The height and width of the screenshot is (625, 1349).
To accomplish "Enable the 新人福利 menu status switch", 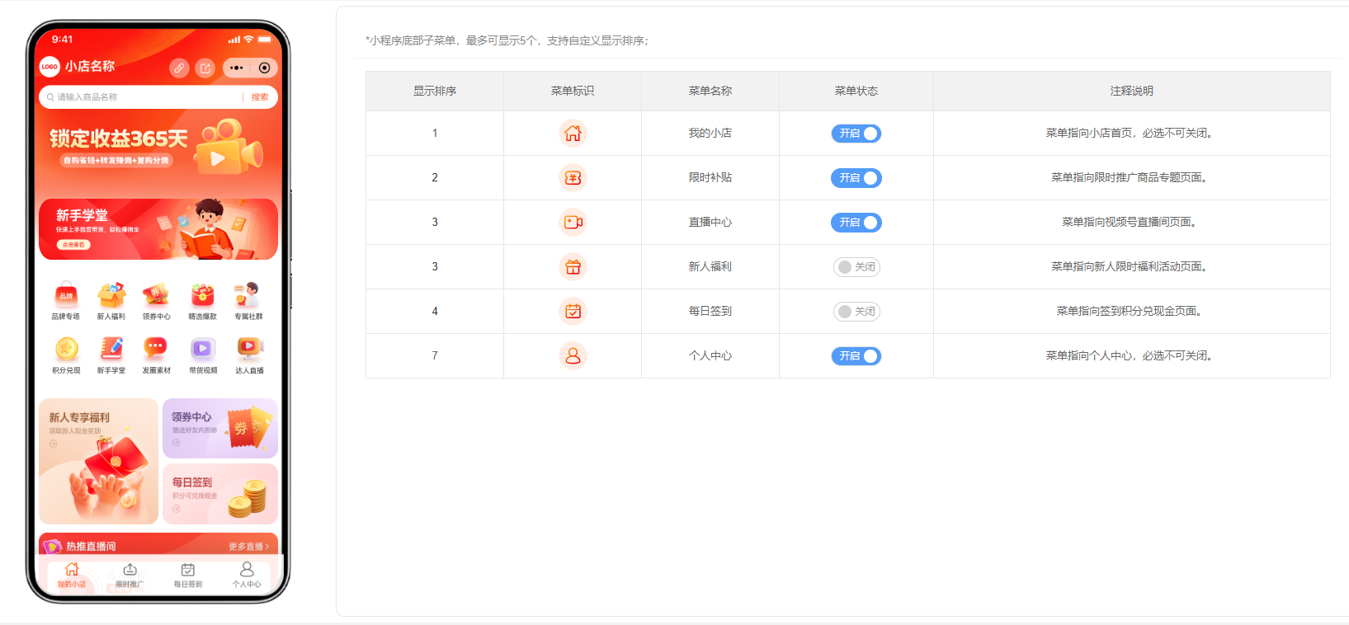I will [x=856, y=267].
